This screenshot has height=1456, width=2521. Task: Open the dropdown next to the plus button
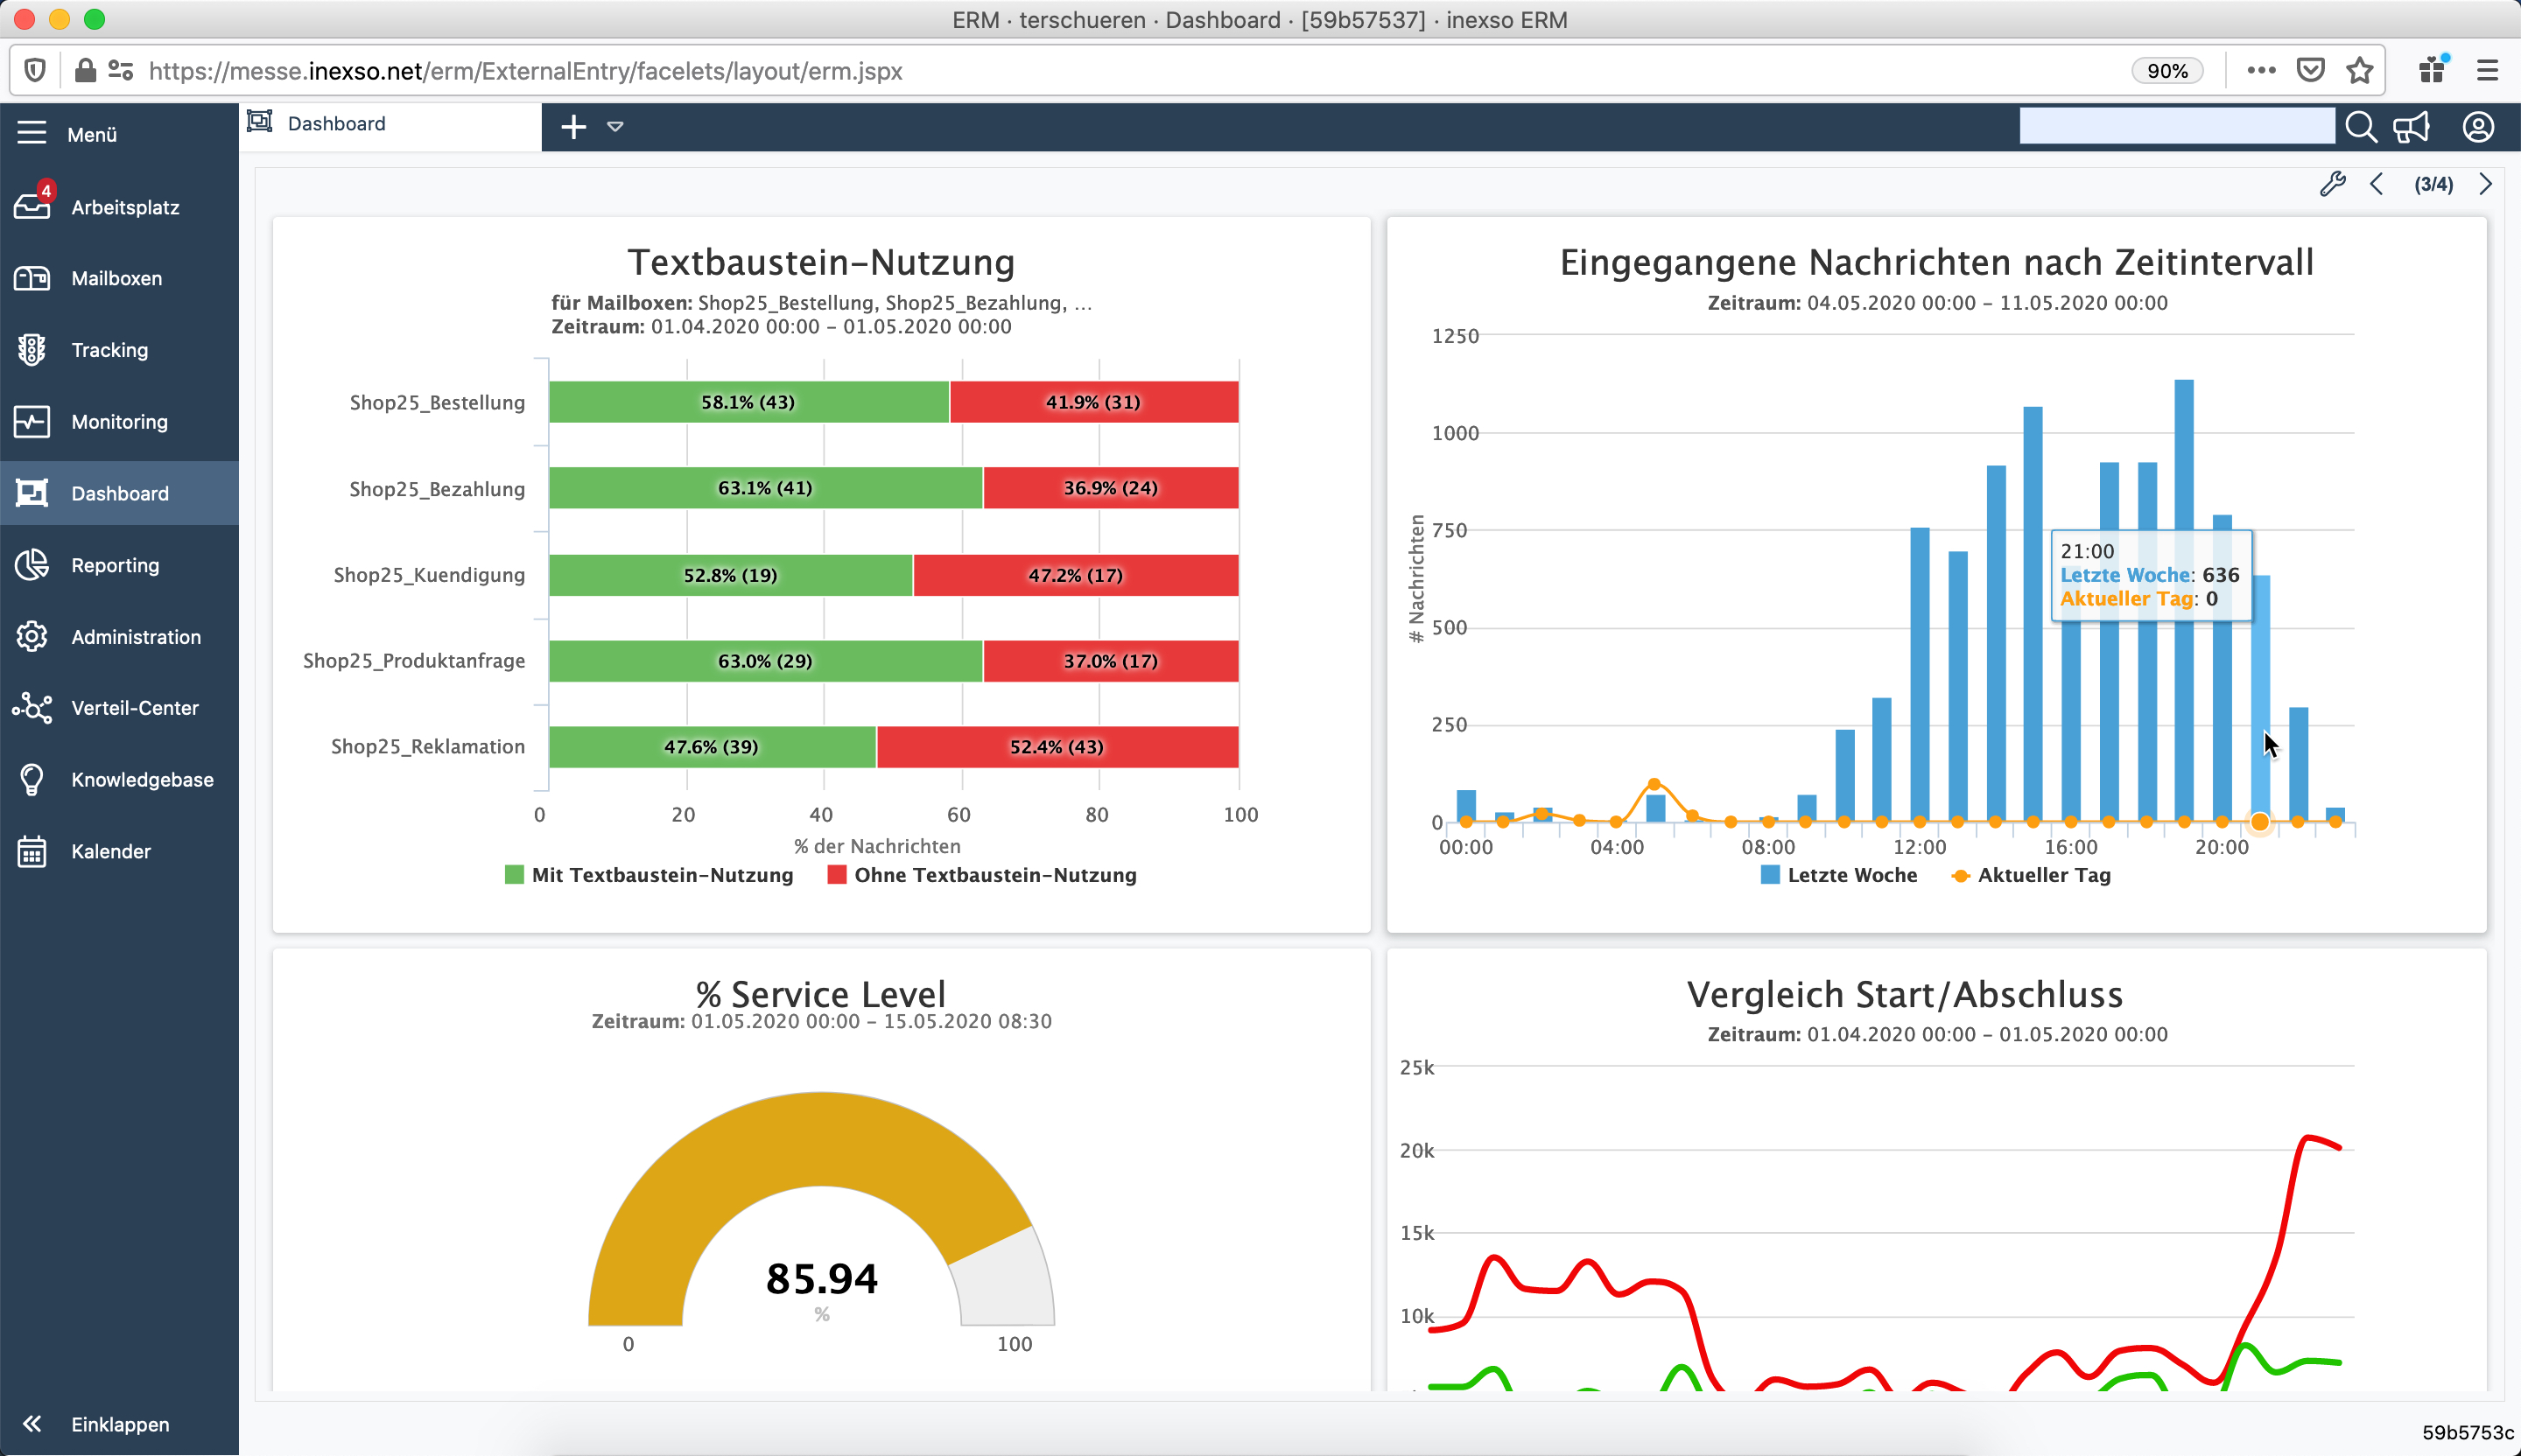click(x=617, y=127)
